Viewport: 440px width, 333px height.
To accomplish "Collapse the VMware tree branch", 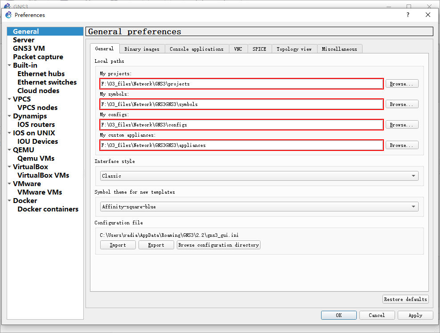I will [x=9, y=183].
